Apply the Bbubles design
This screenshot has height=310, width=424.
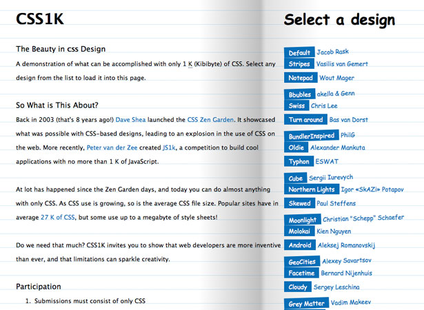coord(299,94)
